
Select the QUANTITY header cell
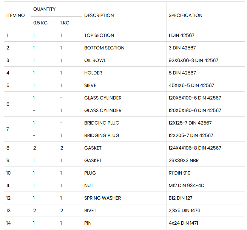44,9
